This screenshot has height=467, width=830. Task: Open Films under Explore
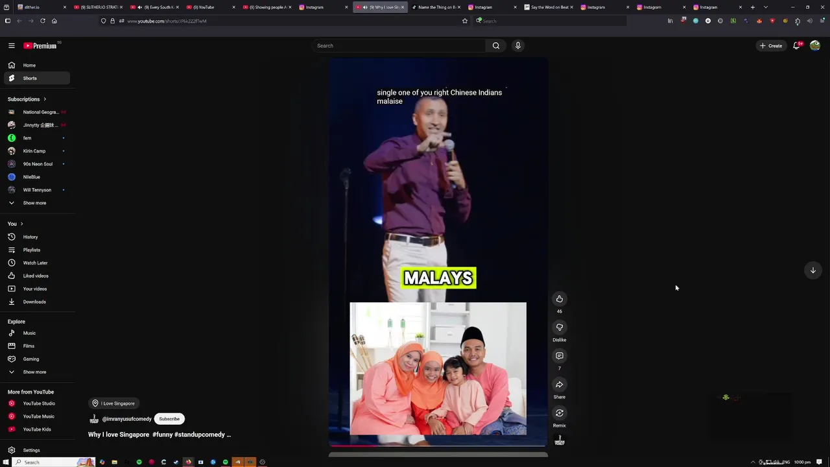click(36, 346)
